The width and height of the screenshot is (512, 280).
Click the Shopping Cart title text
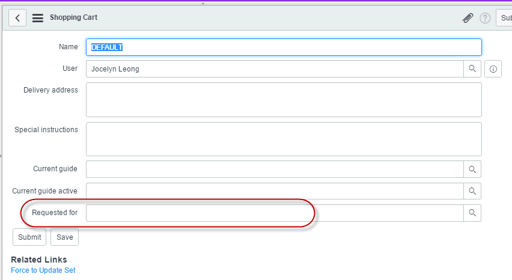click(73, 17)
